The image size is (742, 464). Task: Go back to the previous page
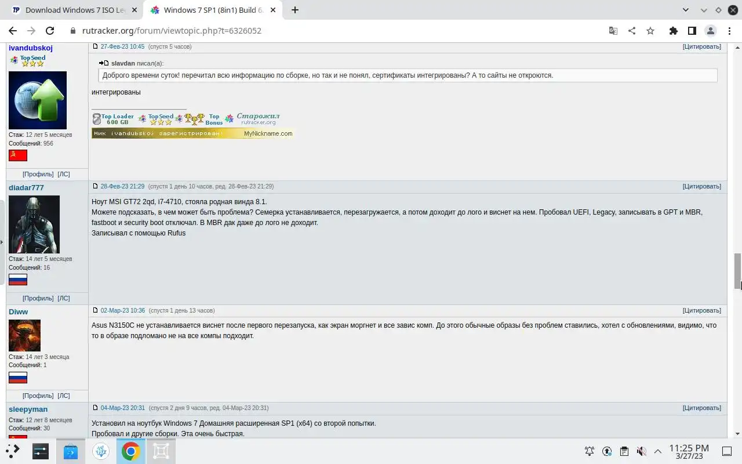13,31
